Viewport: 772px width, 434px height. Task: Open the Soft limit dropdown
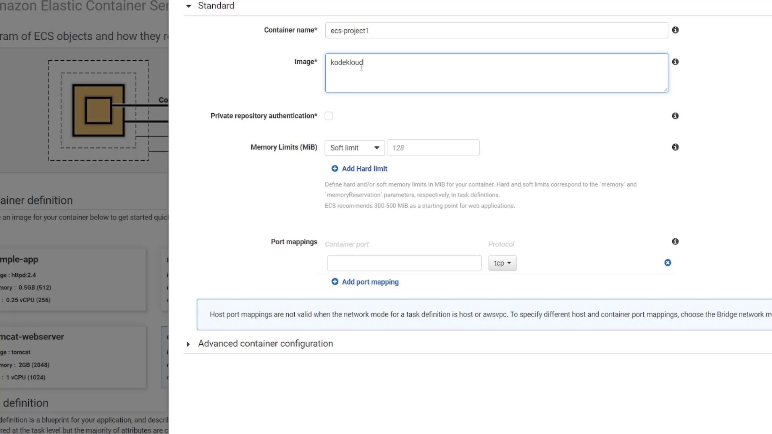(354, 148)
